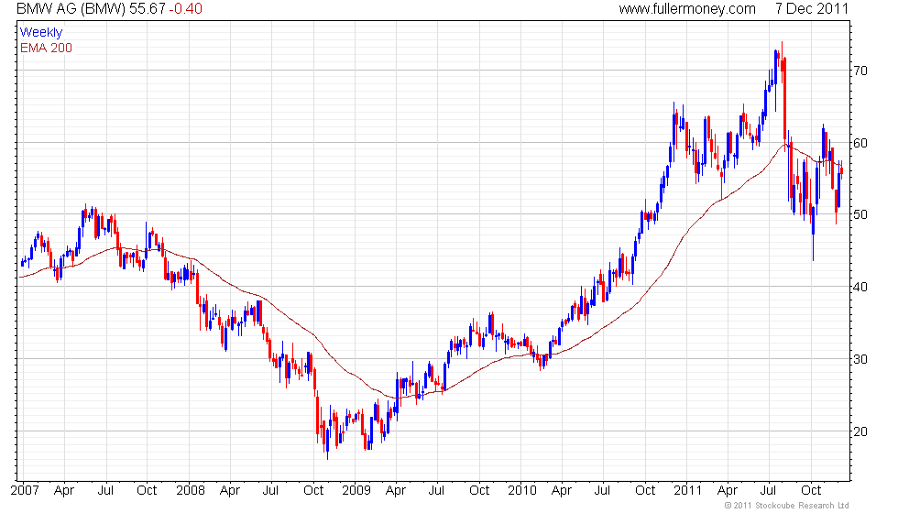Click the 20 price axis label
The width and height of the screenshot is (898, 513).
860,431
